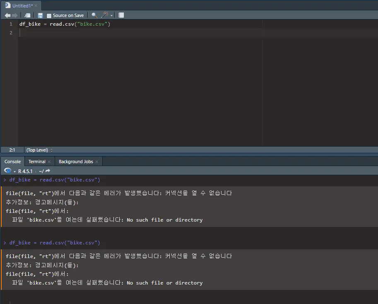Image resolution: width=378 pixels, height=304 pixels.
Task: Select the Untitled1* source tab
Action: pyautogui.click(x=22, y=6)
